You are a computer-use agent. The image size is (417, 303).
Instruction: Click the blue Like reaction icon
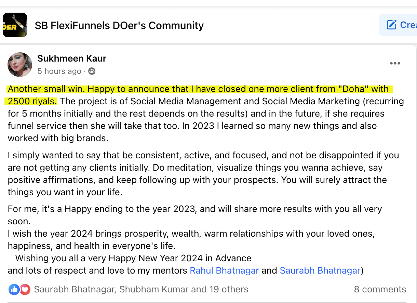click(14, 289)
